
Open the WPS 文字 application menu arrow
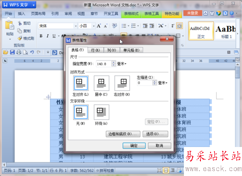coord(33,5)
